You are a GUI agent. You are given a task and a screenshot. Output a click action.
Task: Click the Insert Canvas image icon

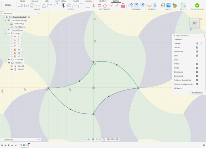169,5
